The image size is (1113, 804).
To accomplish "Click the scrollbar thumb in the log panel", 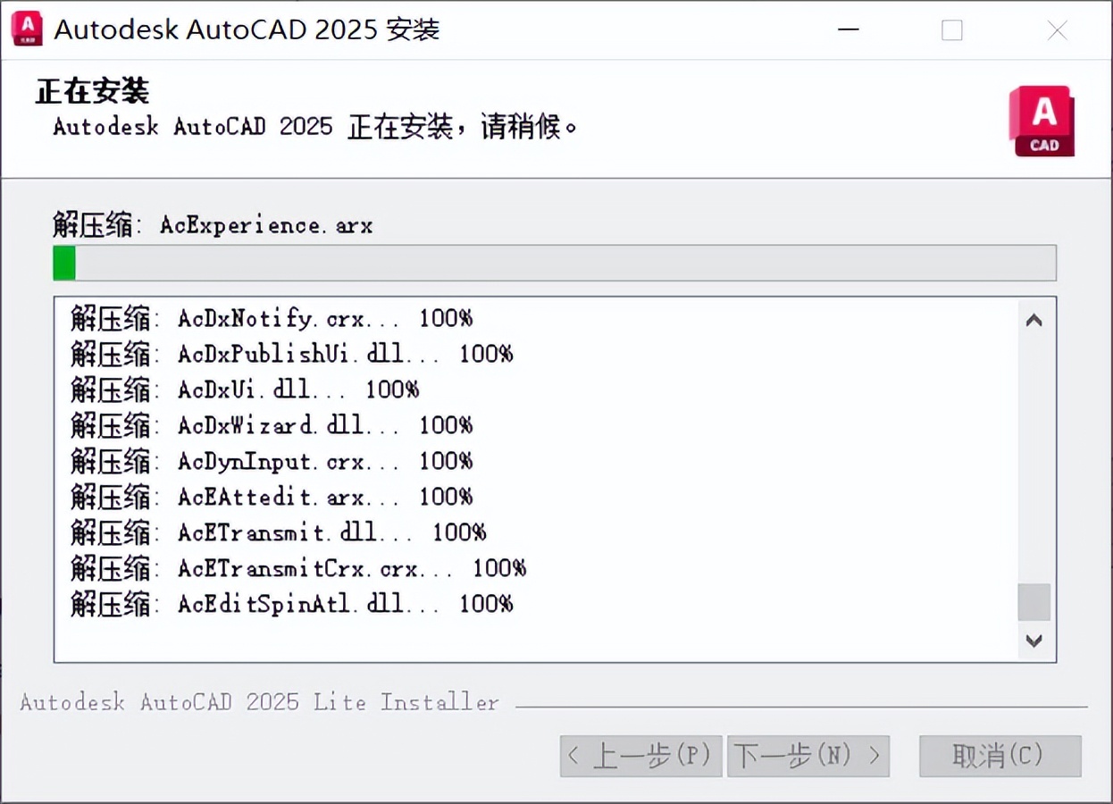I will (1033, 603).
